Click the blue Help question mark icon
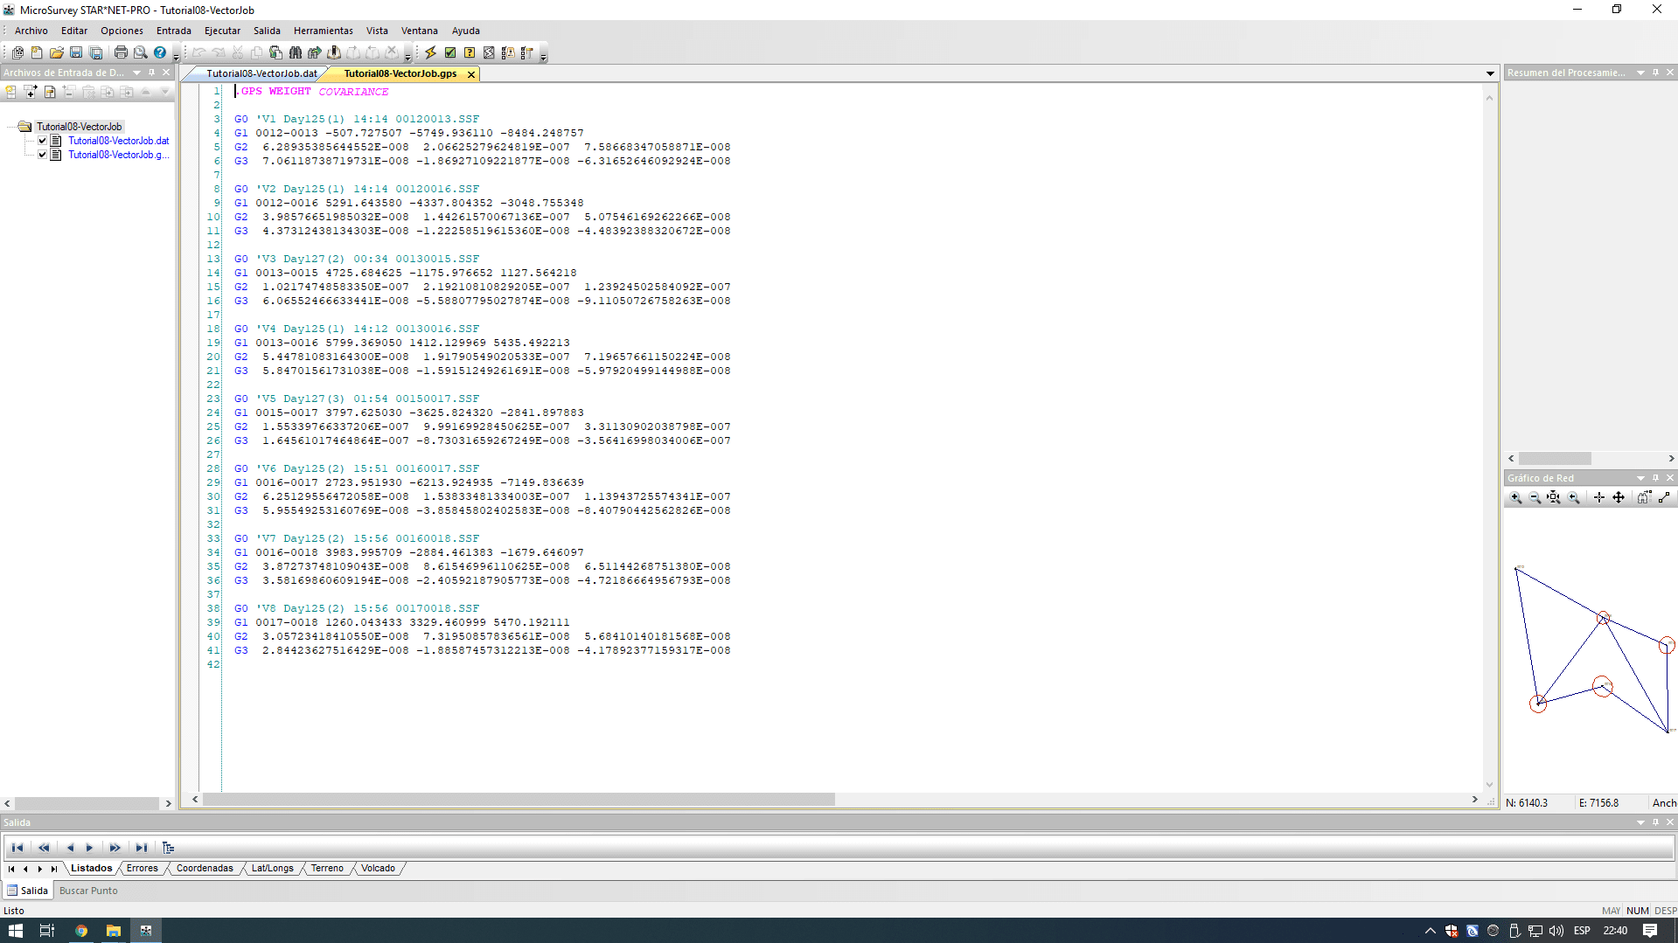Screen dimensions: 1678x943 (x=160, y=53)
